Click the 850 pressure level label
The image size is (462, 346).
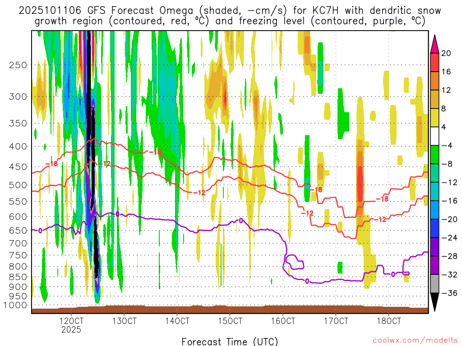point(18,277)
